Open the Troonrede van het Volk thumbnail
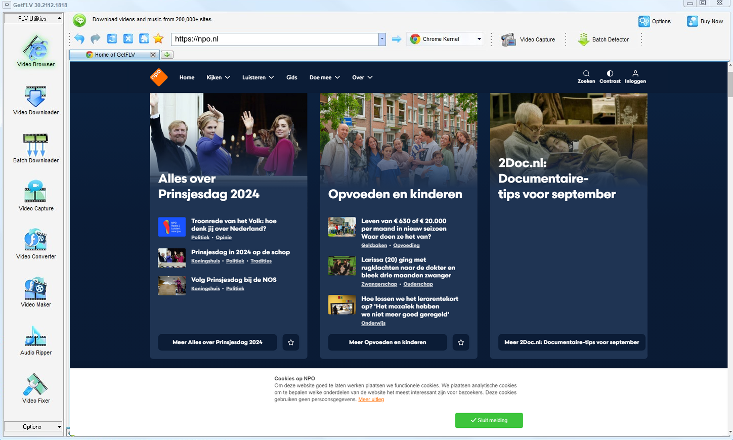The image size is (733, 440). tap(172, 227)
